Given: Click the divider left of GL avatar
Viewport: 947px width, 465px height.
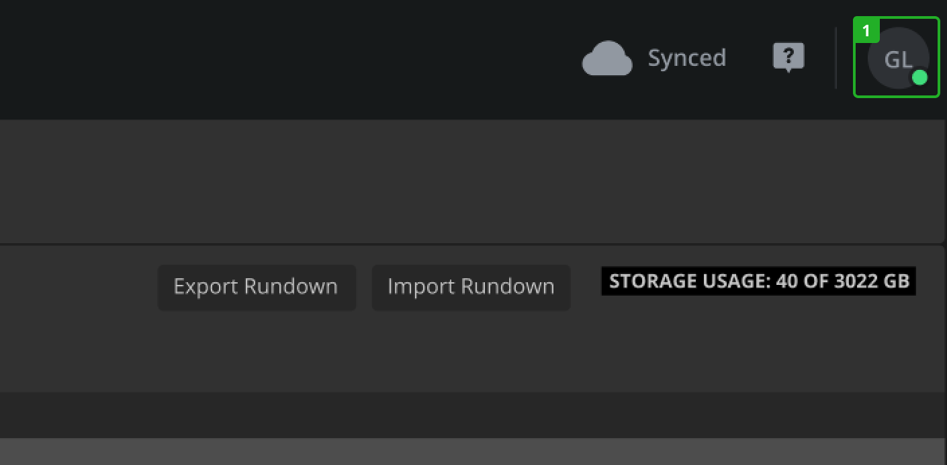Looking at the screenshot, I should tap(836, 58).
